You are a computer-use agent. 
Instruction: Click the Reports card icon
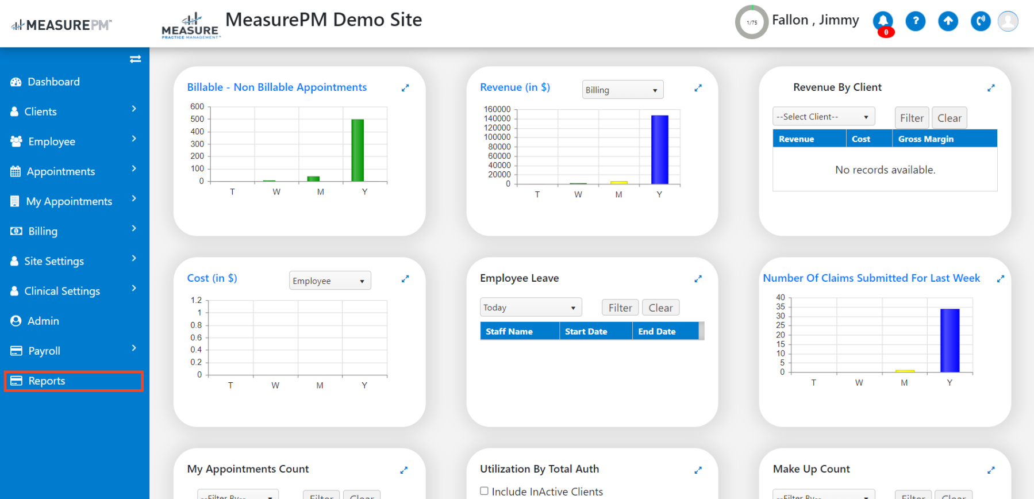[x=16, y=381]
